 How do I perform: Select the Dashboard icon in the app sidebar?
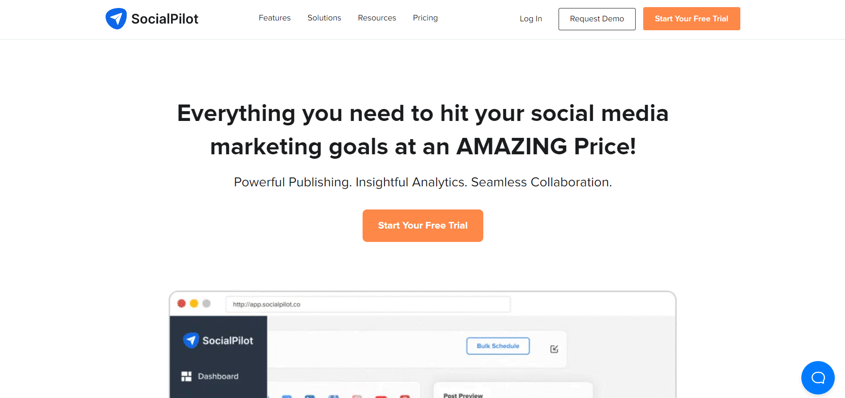[x=186, y=376]
